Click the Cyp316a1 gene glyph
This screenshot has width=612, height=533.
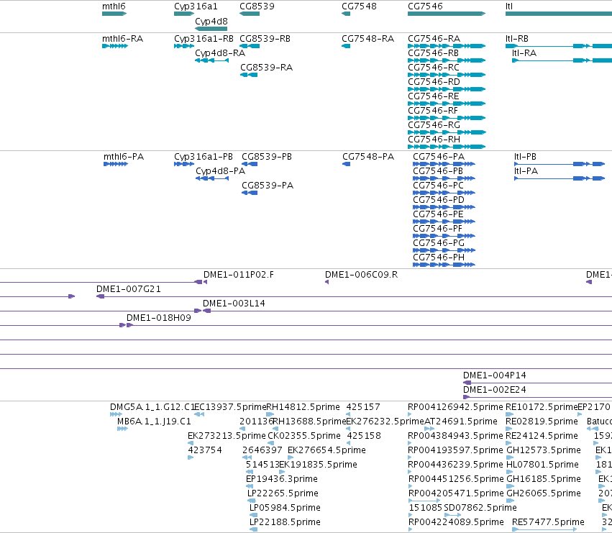point(184,14)
